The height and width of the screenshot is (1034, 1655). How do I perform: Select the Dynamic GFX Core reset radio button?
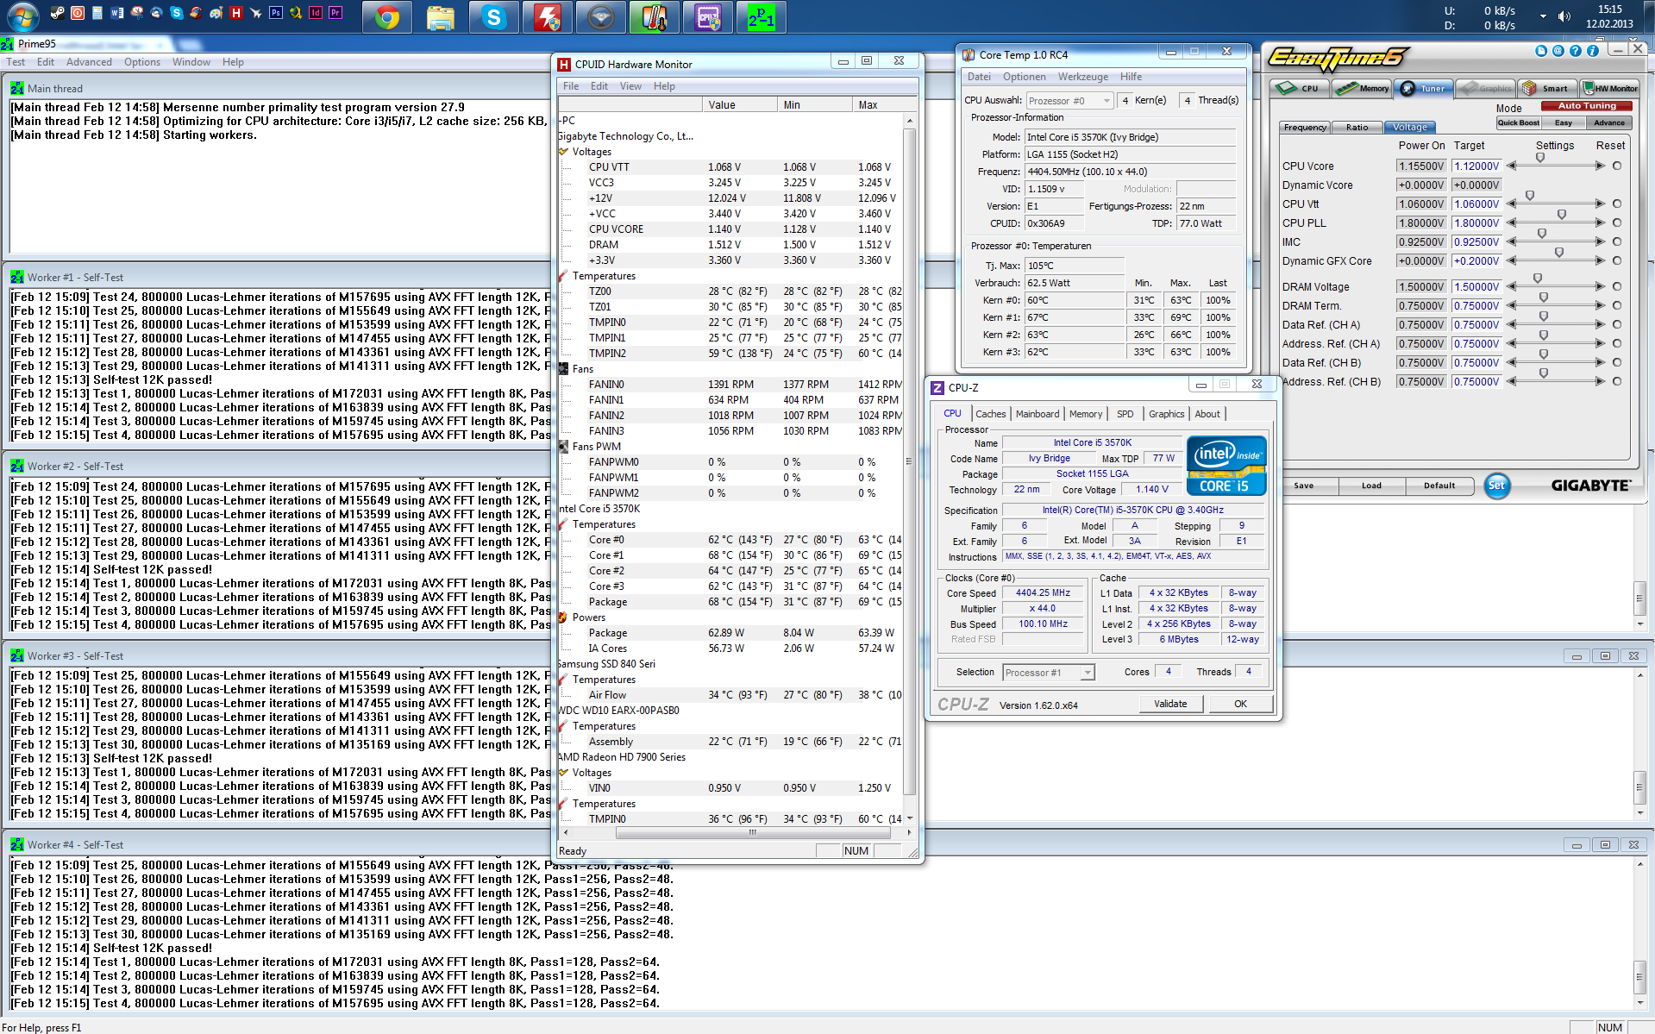pos(1616,260)
